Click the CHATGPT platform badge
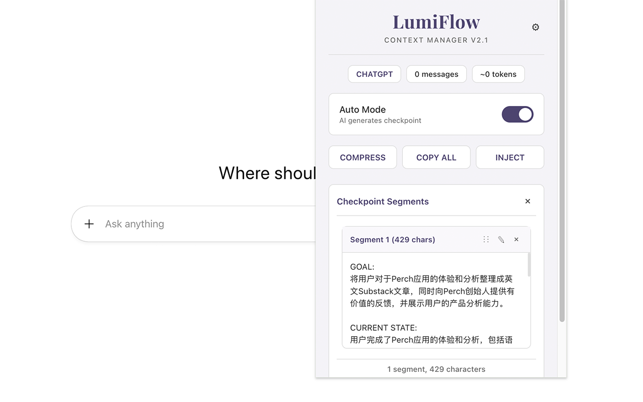Image resolution: width=643 pixels, height=402 pixels. click(x=374, y=74)
